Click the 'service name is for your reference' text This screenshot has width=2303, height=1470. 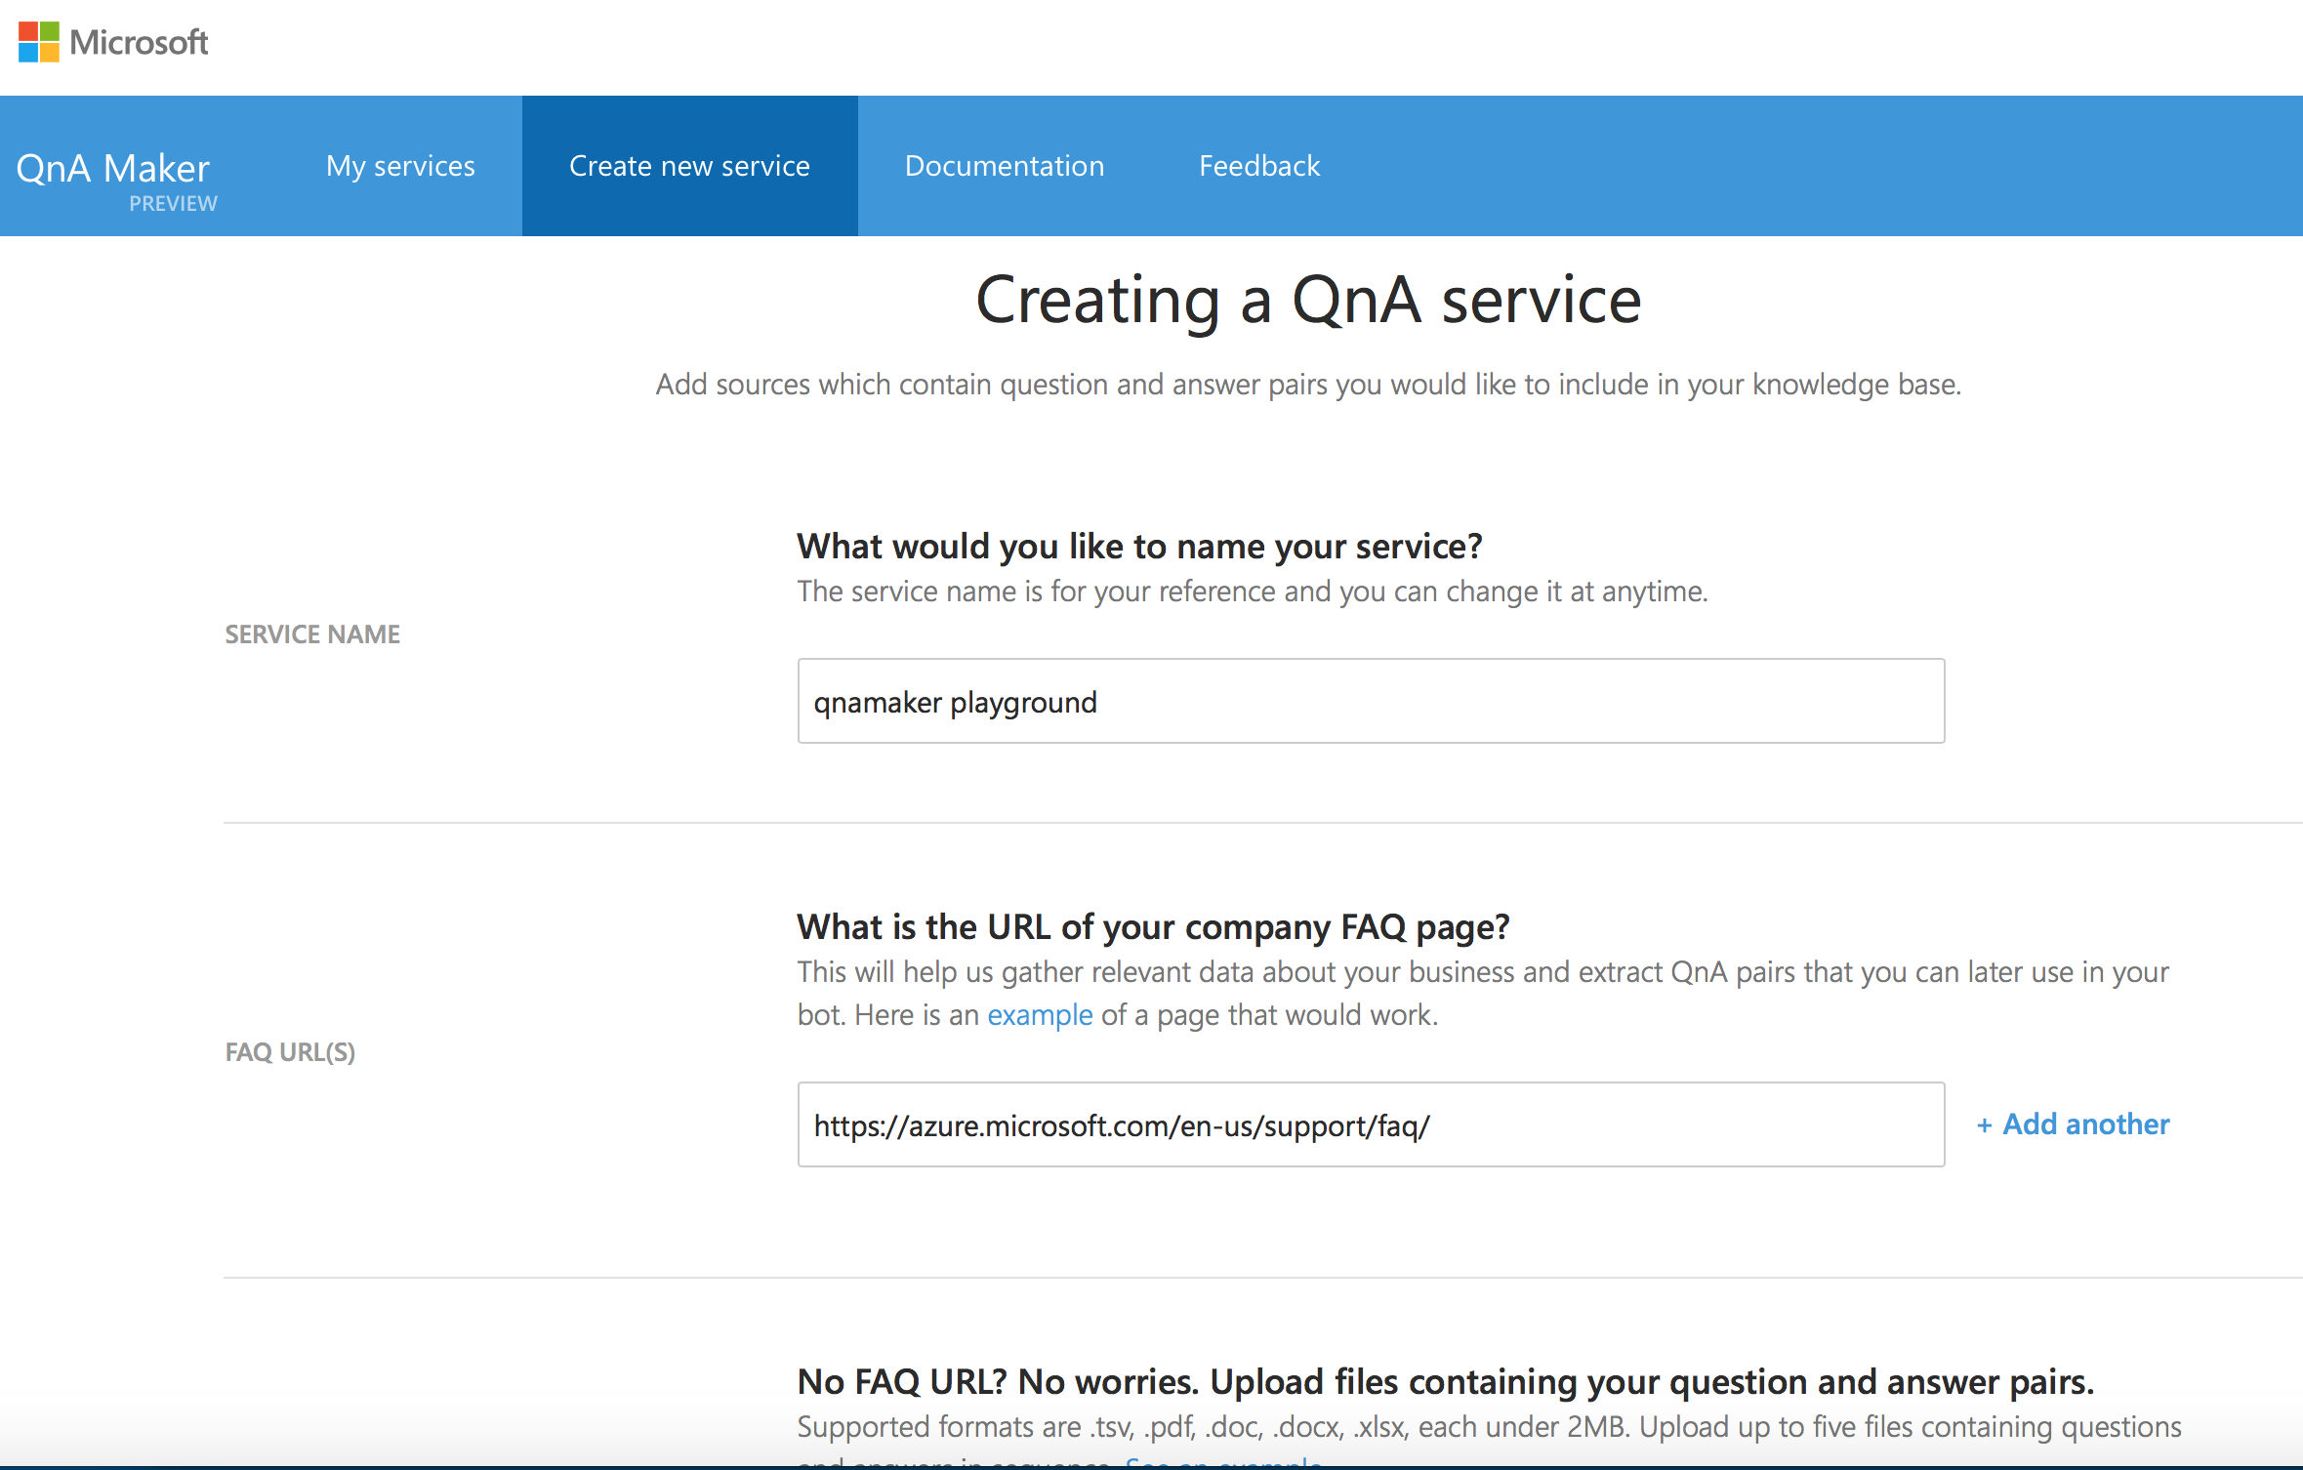click(x=1253, y=592)
